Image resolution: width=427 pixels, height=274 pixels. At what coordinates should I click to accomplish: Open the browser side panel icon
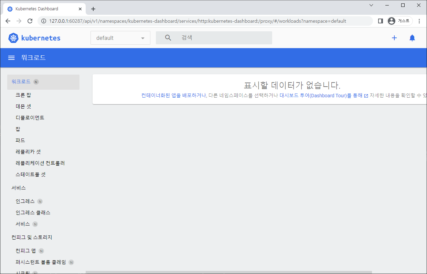point(380,21)
